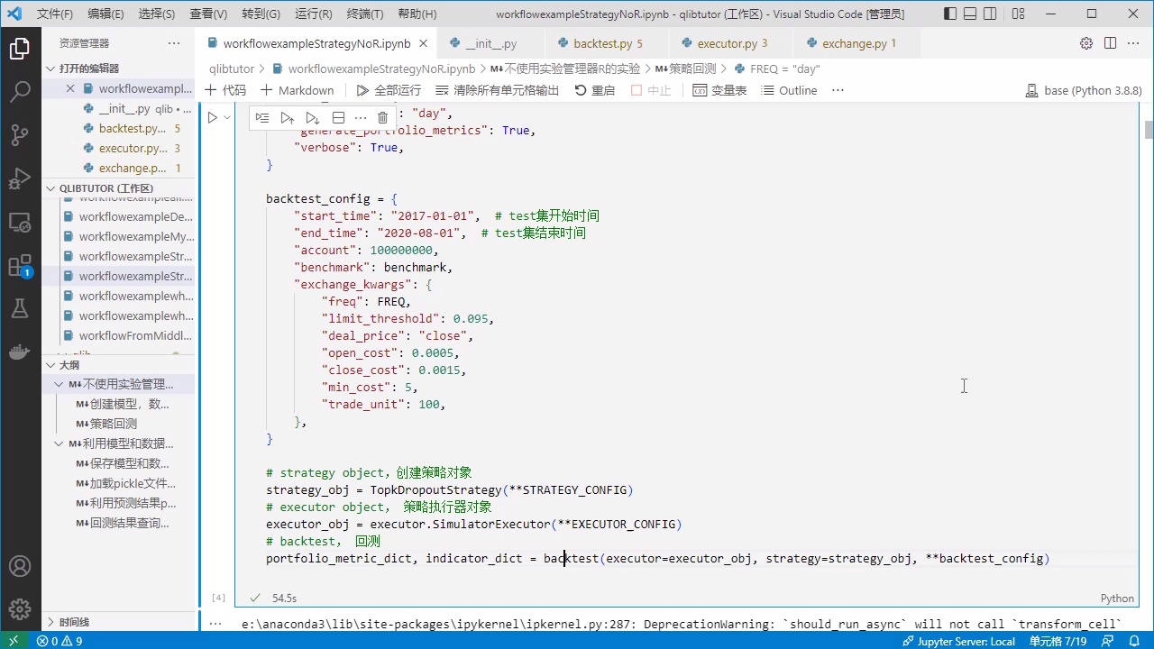Open the Search view in activity bar

click(x=20, y=91)
